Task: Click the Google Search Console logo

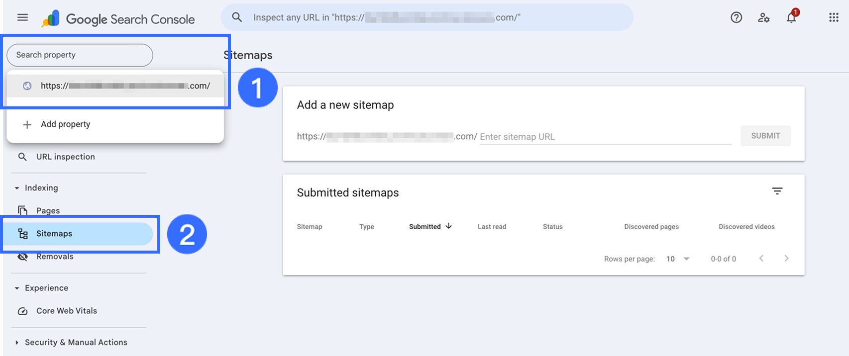Action: pos(118,19)
